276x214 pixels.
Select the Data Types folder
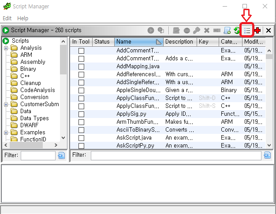[x=34, y=118]
